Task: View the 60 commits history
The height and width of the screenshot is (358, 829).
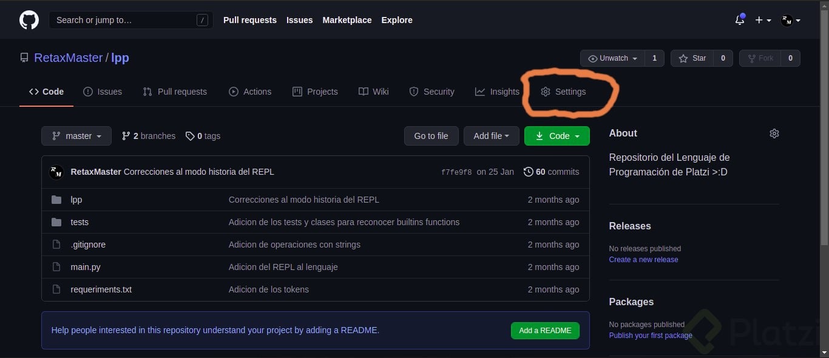Action: coord(551,172)
